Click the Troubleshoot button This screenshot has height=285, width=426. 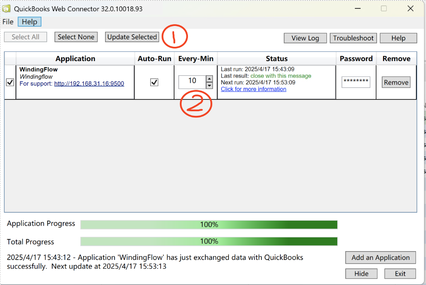[353, 38]
